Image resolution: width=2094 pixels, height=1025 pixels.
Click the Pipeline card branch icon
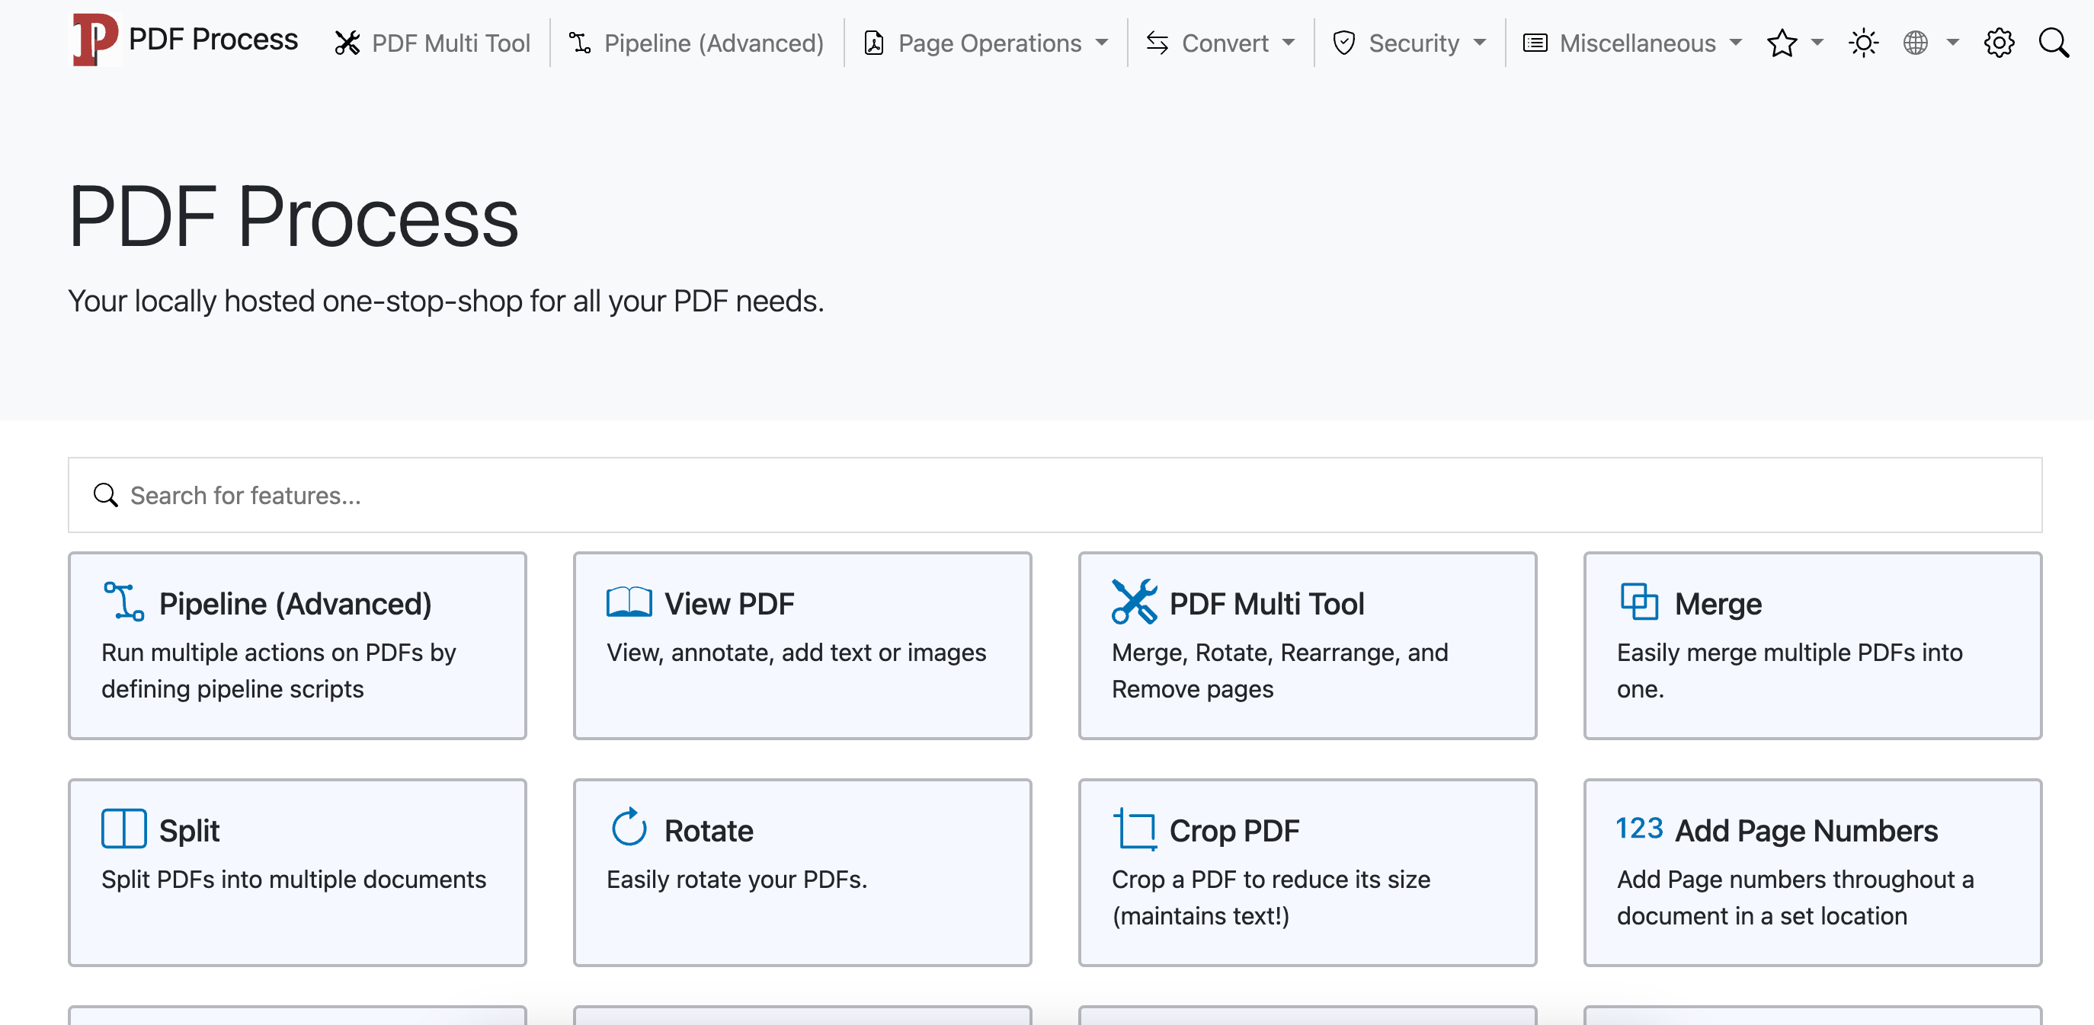click(124, 602)
